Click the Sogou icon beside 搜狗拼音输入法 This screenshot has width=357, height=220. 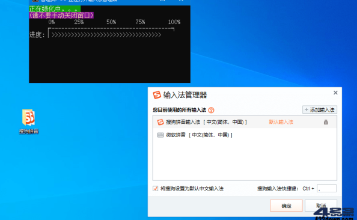pyautogui.click(x=160, y=122)
